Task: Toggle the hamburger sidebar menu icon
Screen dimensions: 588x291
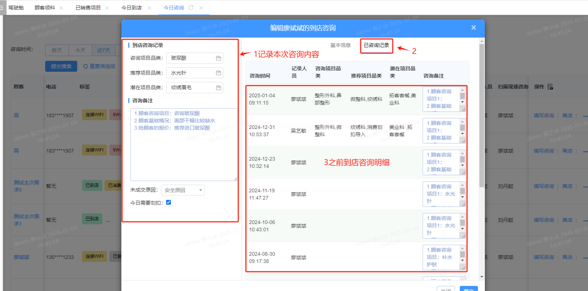Action: (x=2, y=7)
